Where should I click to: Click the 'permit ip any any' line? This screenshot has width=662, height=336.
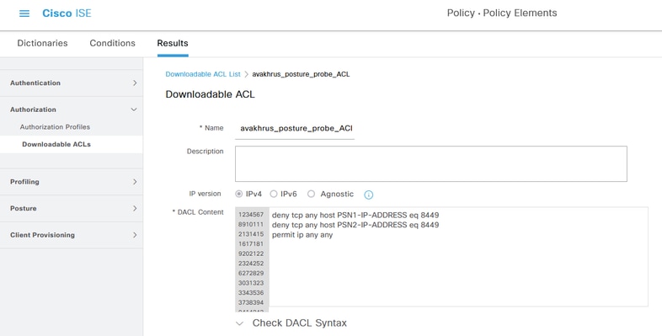(x=302, y=235)
